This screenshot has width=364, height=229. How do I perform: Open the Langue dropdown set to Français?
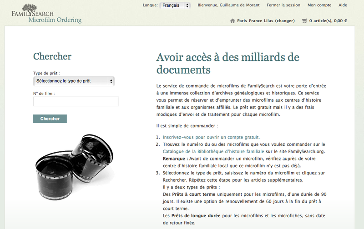click(x=175, y=5)
